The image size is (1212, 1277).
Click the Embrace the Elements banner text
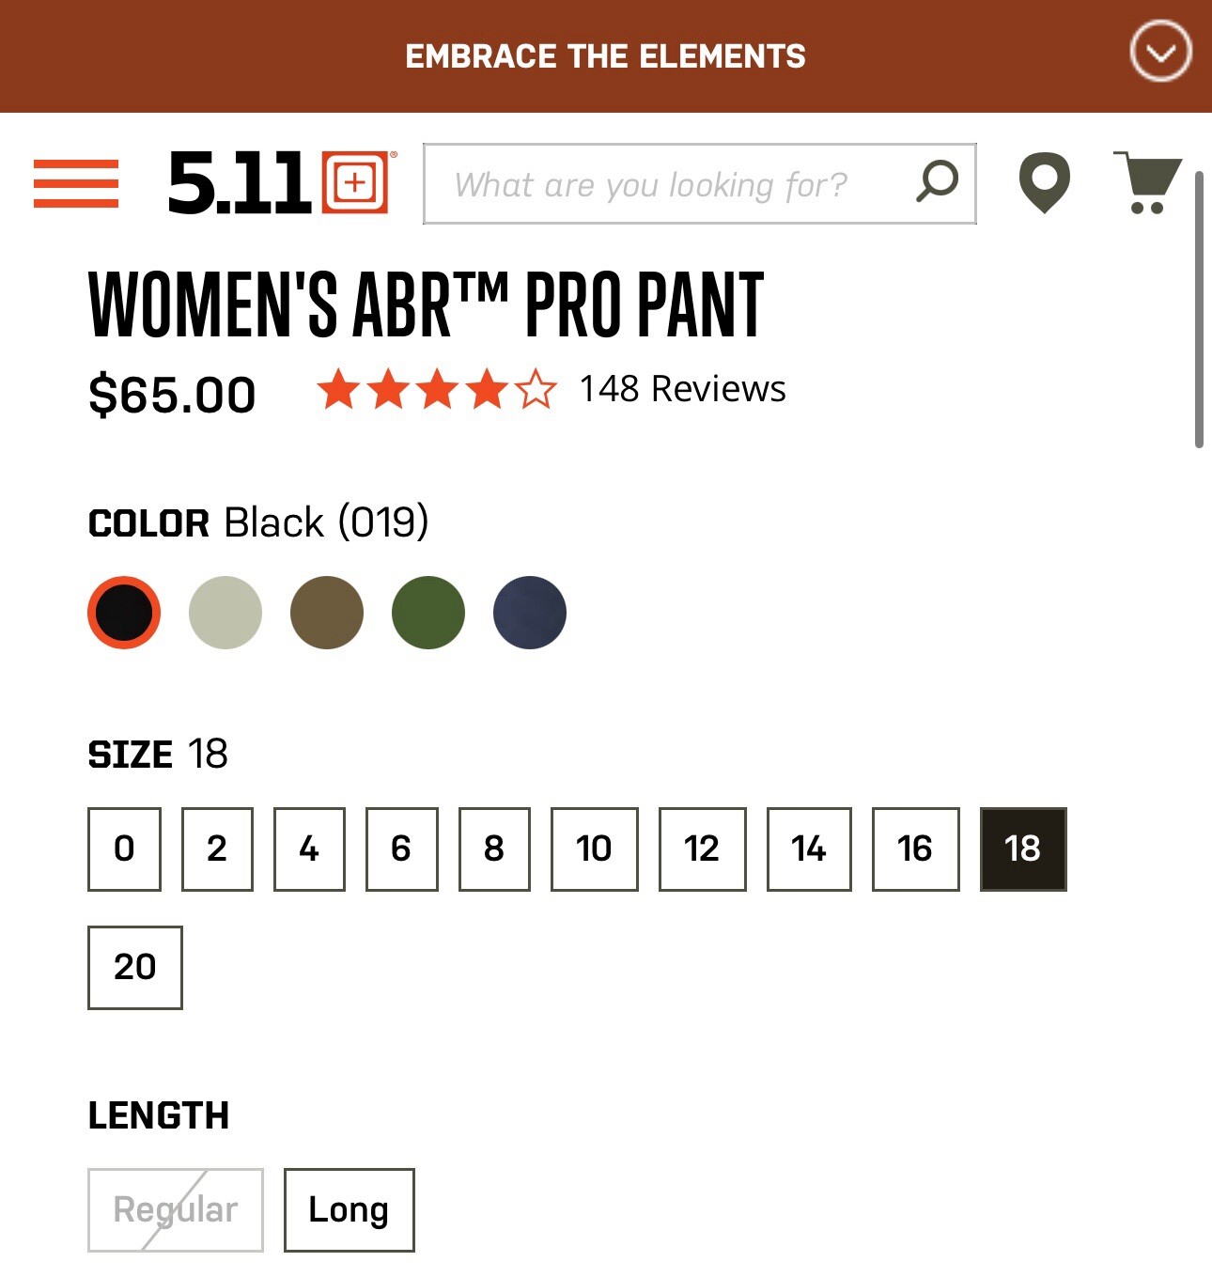[x=605, y=56]
